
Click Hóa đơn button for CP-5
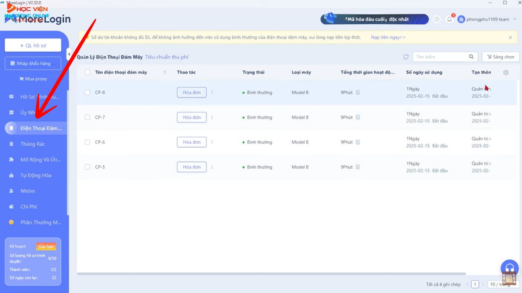point(192,167)
